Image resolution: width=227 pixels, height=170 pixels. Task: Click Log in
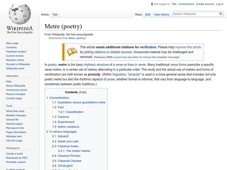(220, 4)
